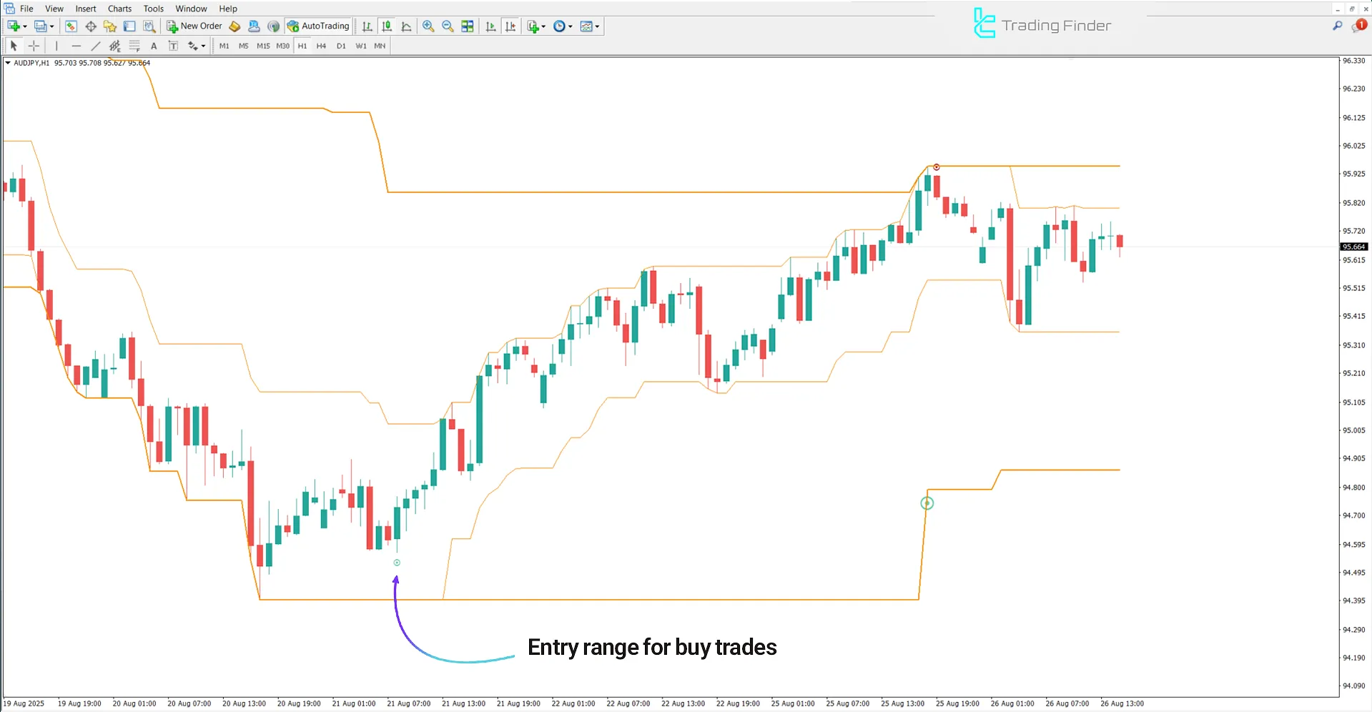Expand the indicators list dropdown
1372x712 pixels.
[543, 26]
